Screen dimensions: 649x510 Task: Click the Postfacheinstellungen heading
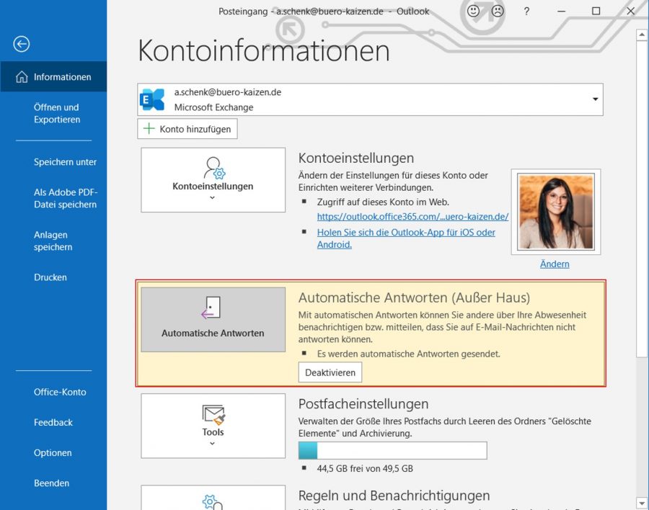coord(363,404)
